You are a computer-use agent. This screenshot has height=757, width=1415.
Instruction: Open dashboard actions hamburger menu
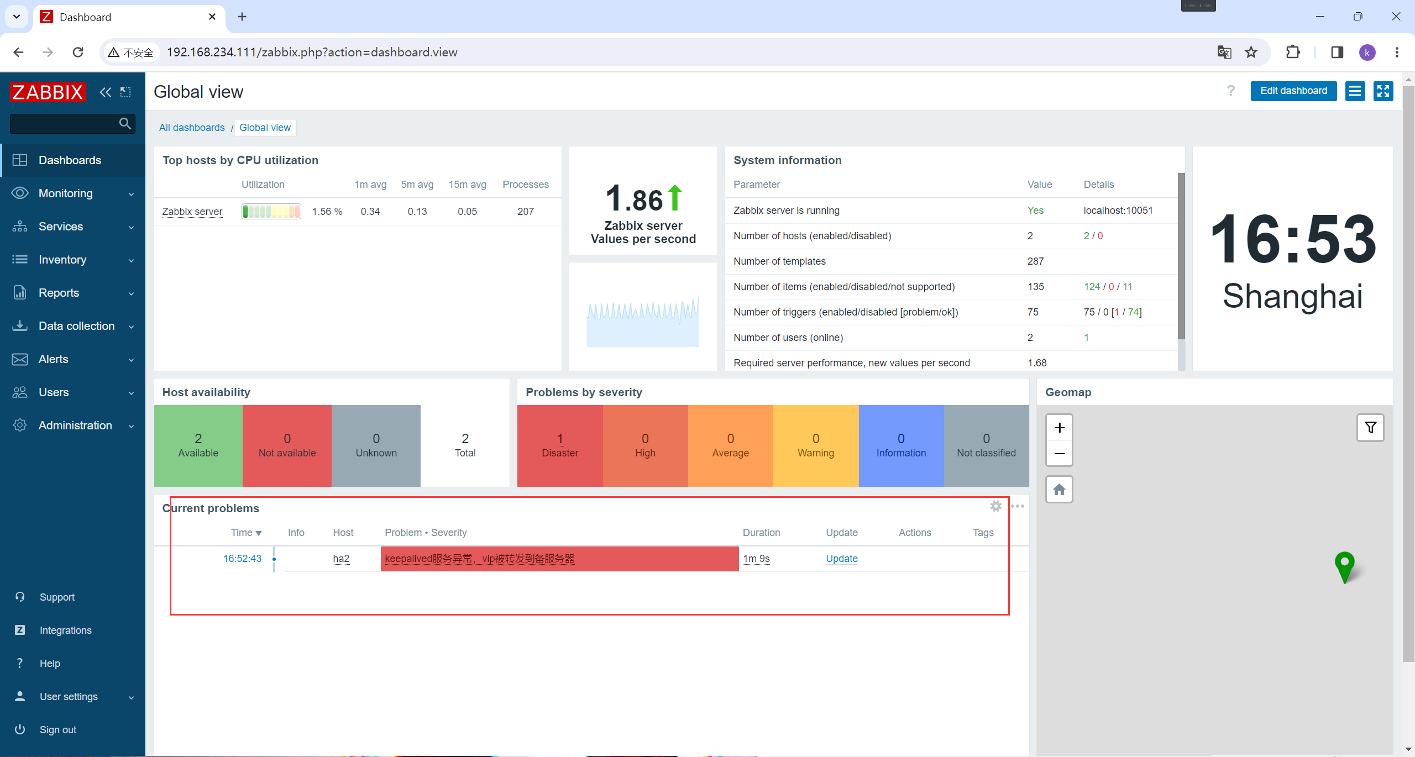(1355, 91)
